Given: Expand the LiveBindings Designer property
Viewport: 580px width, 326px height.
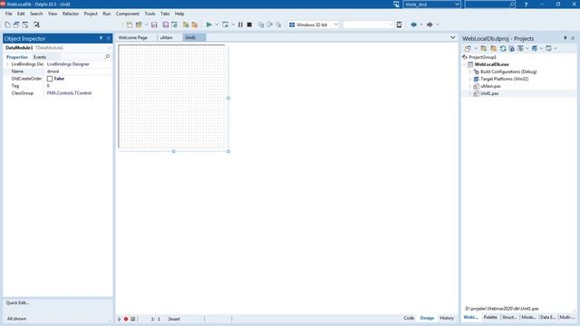Looking at the screenshot, I should [7, 64].
